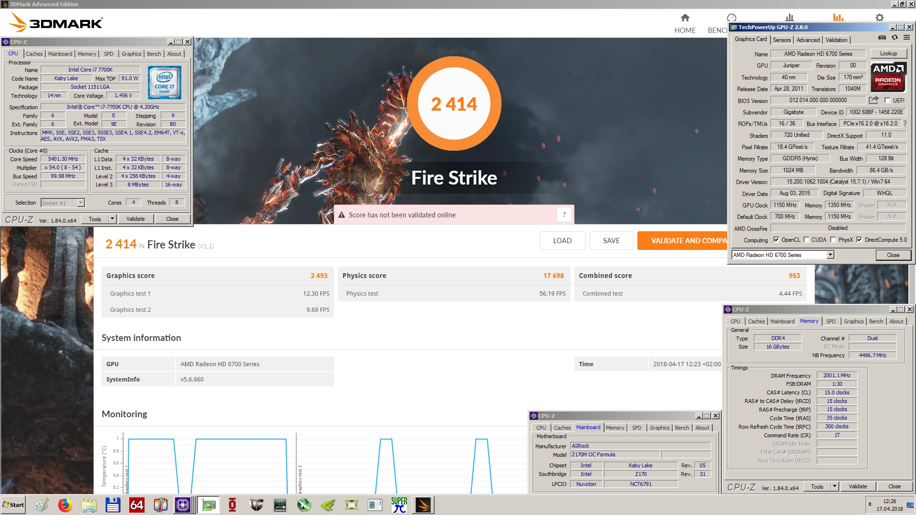Switch to Advanced tab in GPU-Z
Screen dimensions: 916x515
(x=808, y=40)
